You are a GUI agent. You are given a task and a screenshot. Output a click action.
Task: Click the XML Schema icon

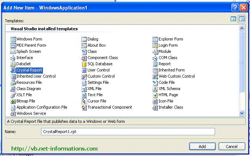click(155, 89)
